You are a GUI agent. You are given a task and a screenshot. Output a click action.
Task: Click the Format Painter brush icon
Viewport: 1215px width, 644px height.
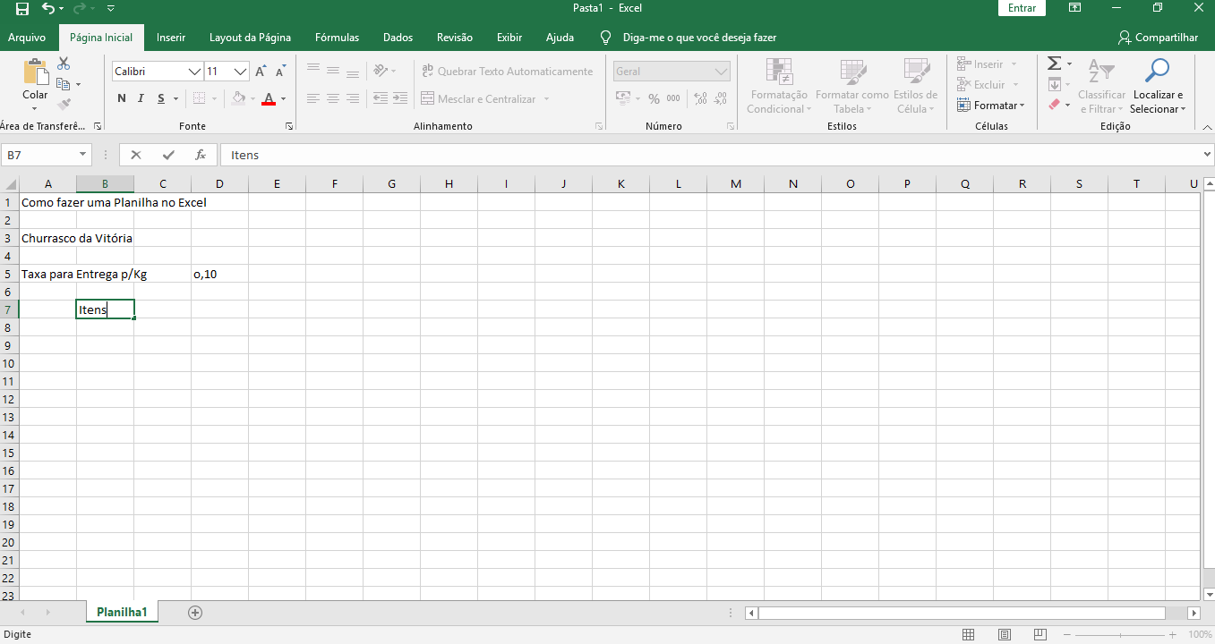(x=64, y=104)
